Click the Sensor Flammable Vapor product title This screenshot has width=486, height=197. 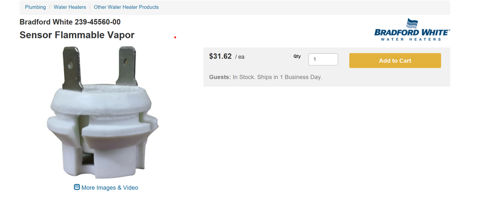click(77, 35)
